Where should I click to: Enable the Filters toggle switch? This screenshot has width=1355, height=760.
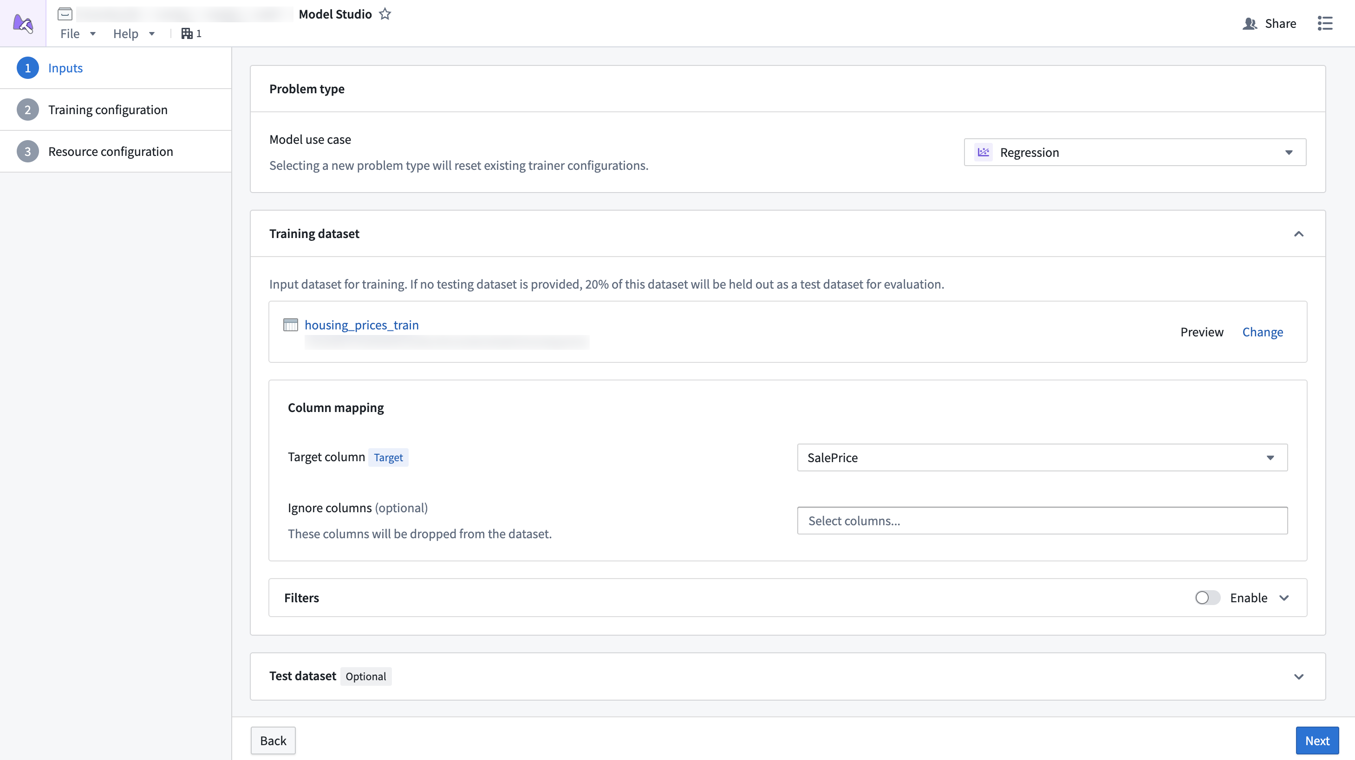[1207, 598]
